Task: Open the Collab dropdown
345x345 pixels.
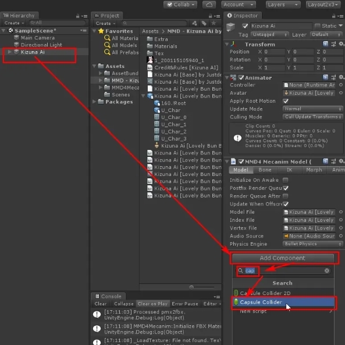Action: pyautogui.click(x=180, y=5)
